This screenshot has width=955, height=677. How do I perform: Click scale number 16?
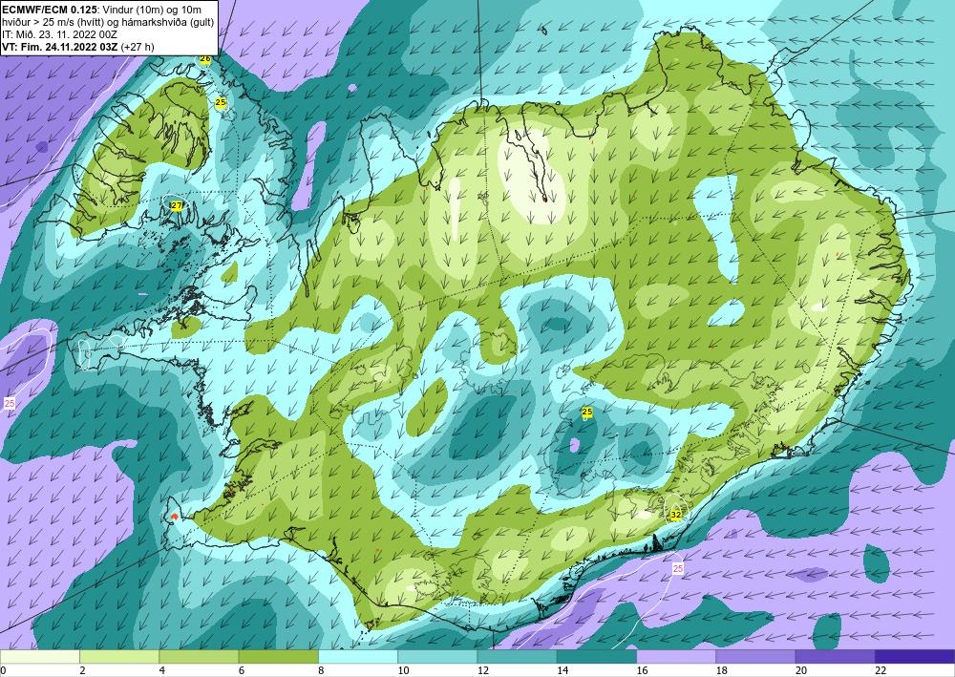pos(642,670)
